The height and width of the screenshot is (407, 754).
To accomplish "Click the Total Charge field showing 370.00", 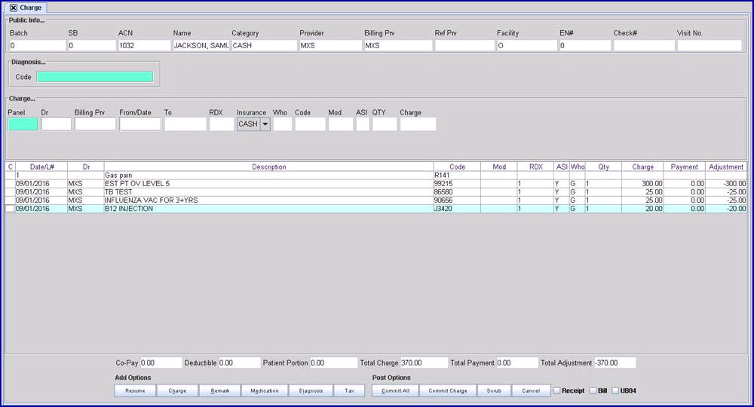I will point(423,363).
